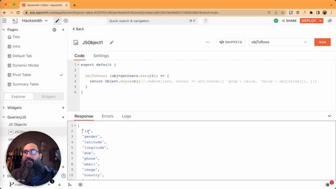Add a new query or JS object

coord(63,117)
